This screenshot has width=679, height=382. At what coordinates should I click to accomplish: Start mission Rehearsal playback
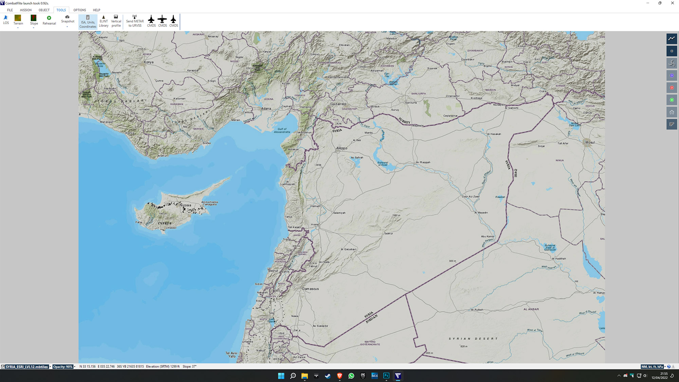coord(49,20)
